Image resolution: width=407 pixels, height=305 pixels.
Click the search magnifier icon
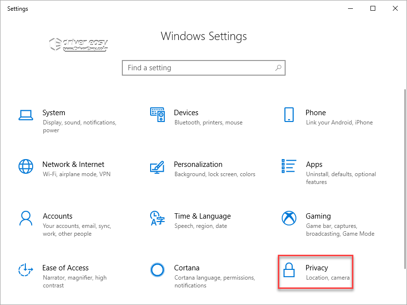[278, 68]
